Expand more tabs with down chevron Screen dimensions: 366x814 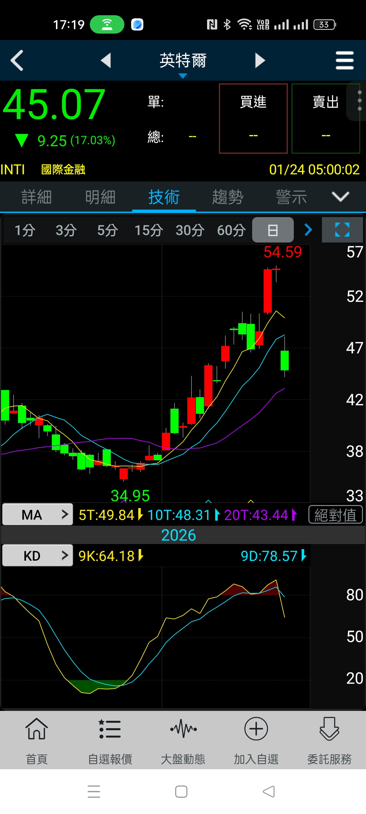point(340,197)
